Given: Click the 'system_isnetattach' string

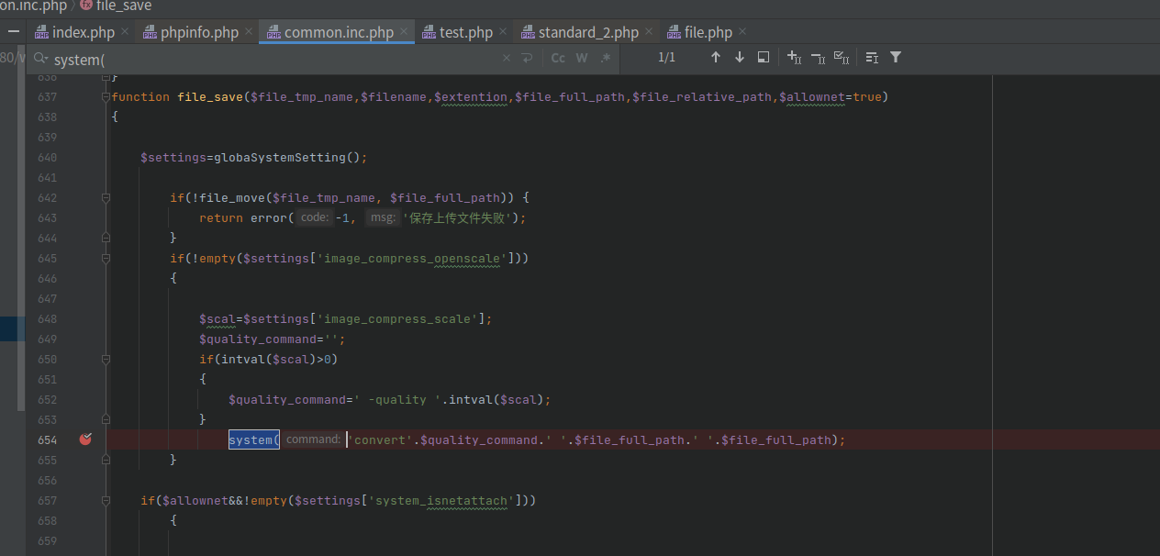Looking at the screenshot, I should click(441, 500).
